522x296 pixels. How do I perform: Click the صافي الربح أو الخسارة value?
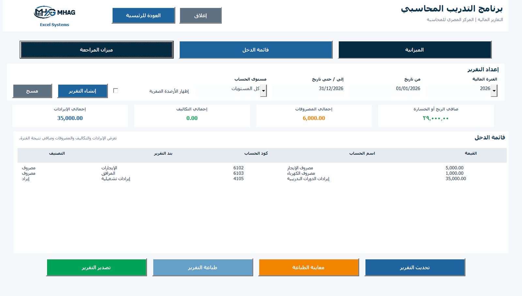pos(436,118)
